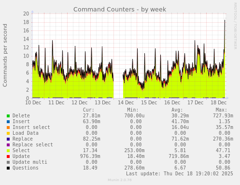Click the Min: column header
This screenshot has width=240, height=185.
tap(133, 110)
